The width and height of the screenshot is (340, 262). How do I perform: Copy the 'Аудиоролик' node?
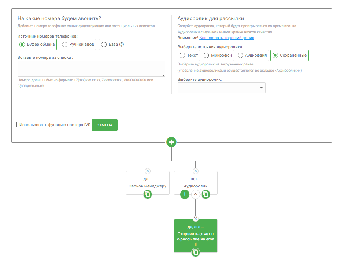click(x=206, y=194)
